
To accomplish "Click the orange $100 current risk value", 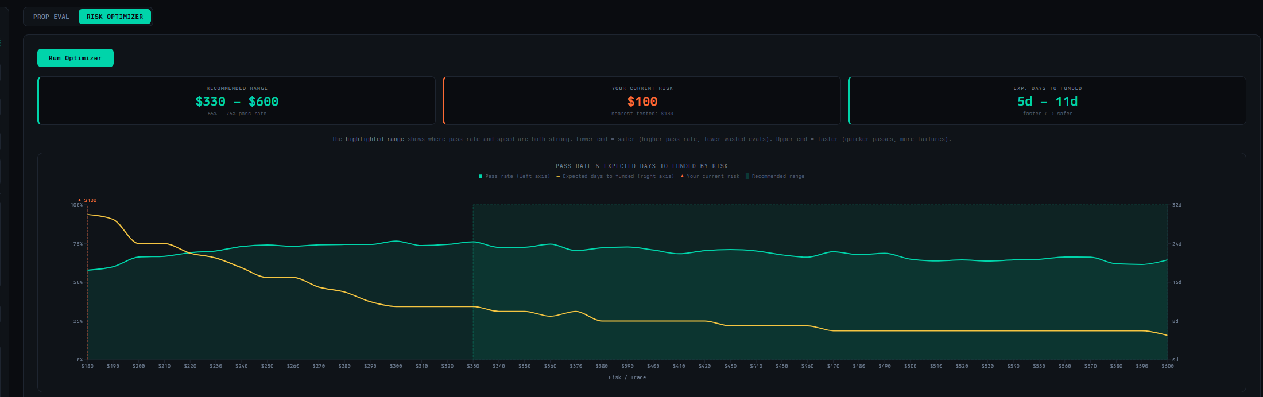I will tap(642, 102).
